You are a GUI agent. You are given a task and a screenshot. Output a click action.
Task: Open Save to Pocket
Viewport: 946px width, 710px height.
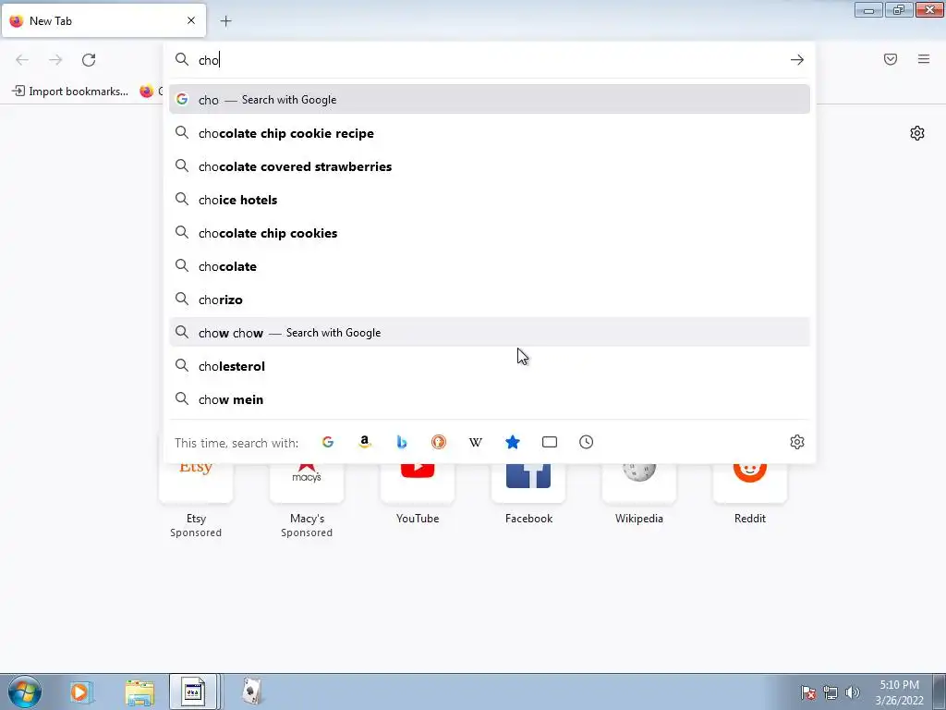[891, 59]
